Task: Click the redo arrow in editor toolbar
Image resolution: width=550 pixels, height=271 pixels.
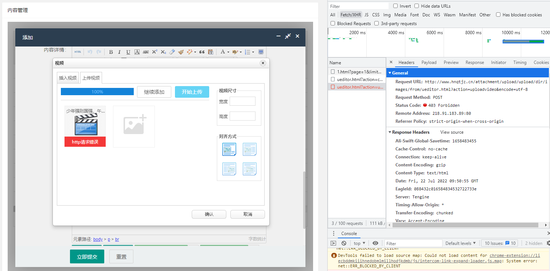Action: click(99, 52)
